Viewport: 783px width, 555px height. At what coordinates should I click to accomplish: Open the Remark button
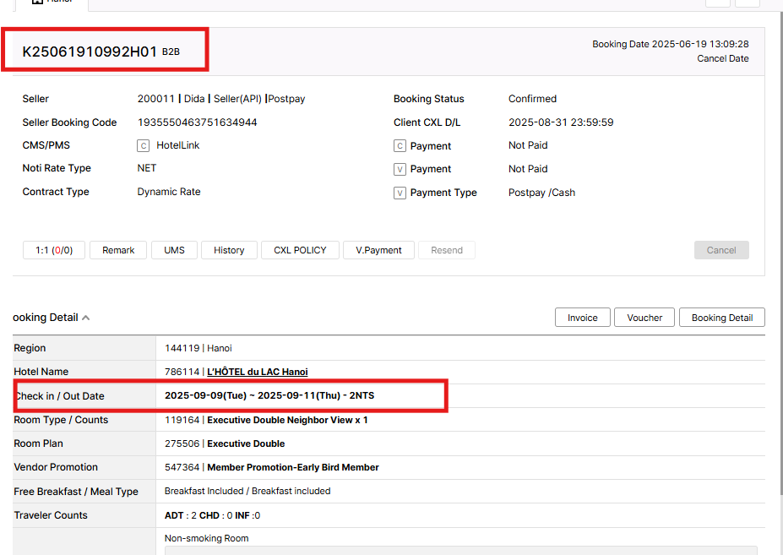[118, 250]
